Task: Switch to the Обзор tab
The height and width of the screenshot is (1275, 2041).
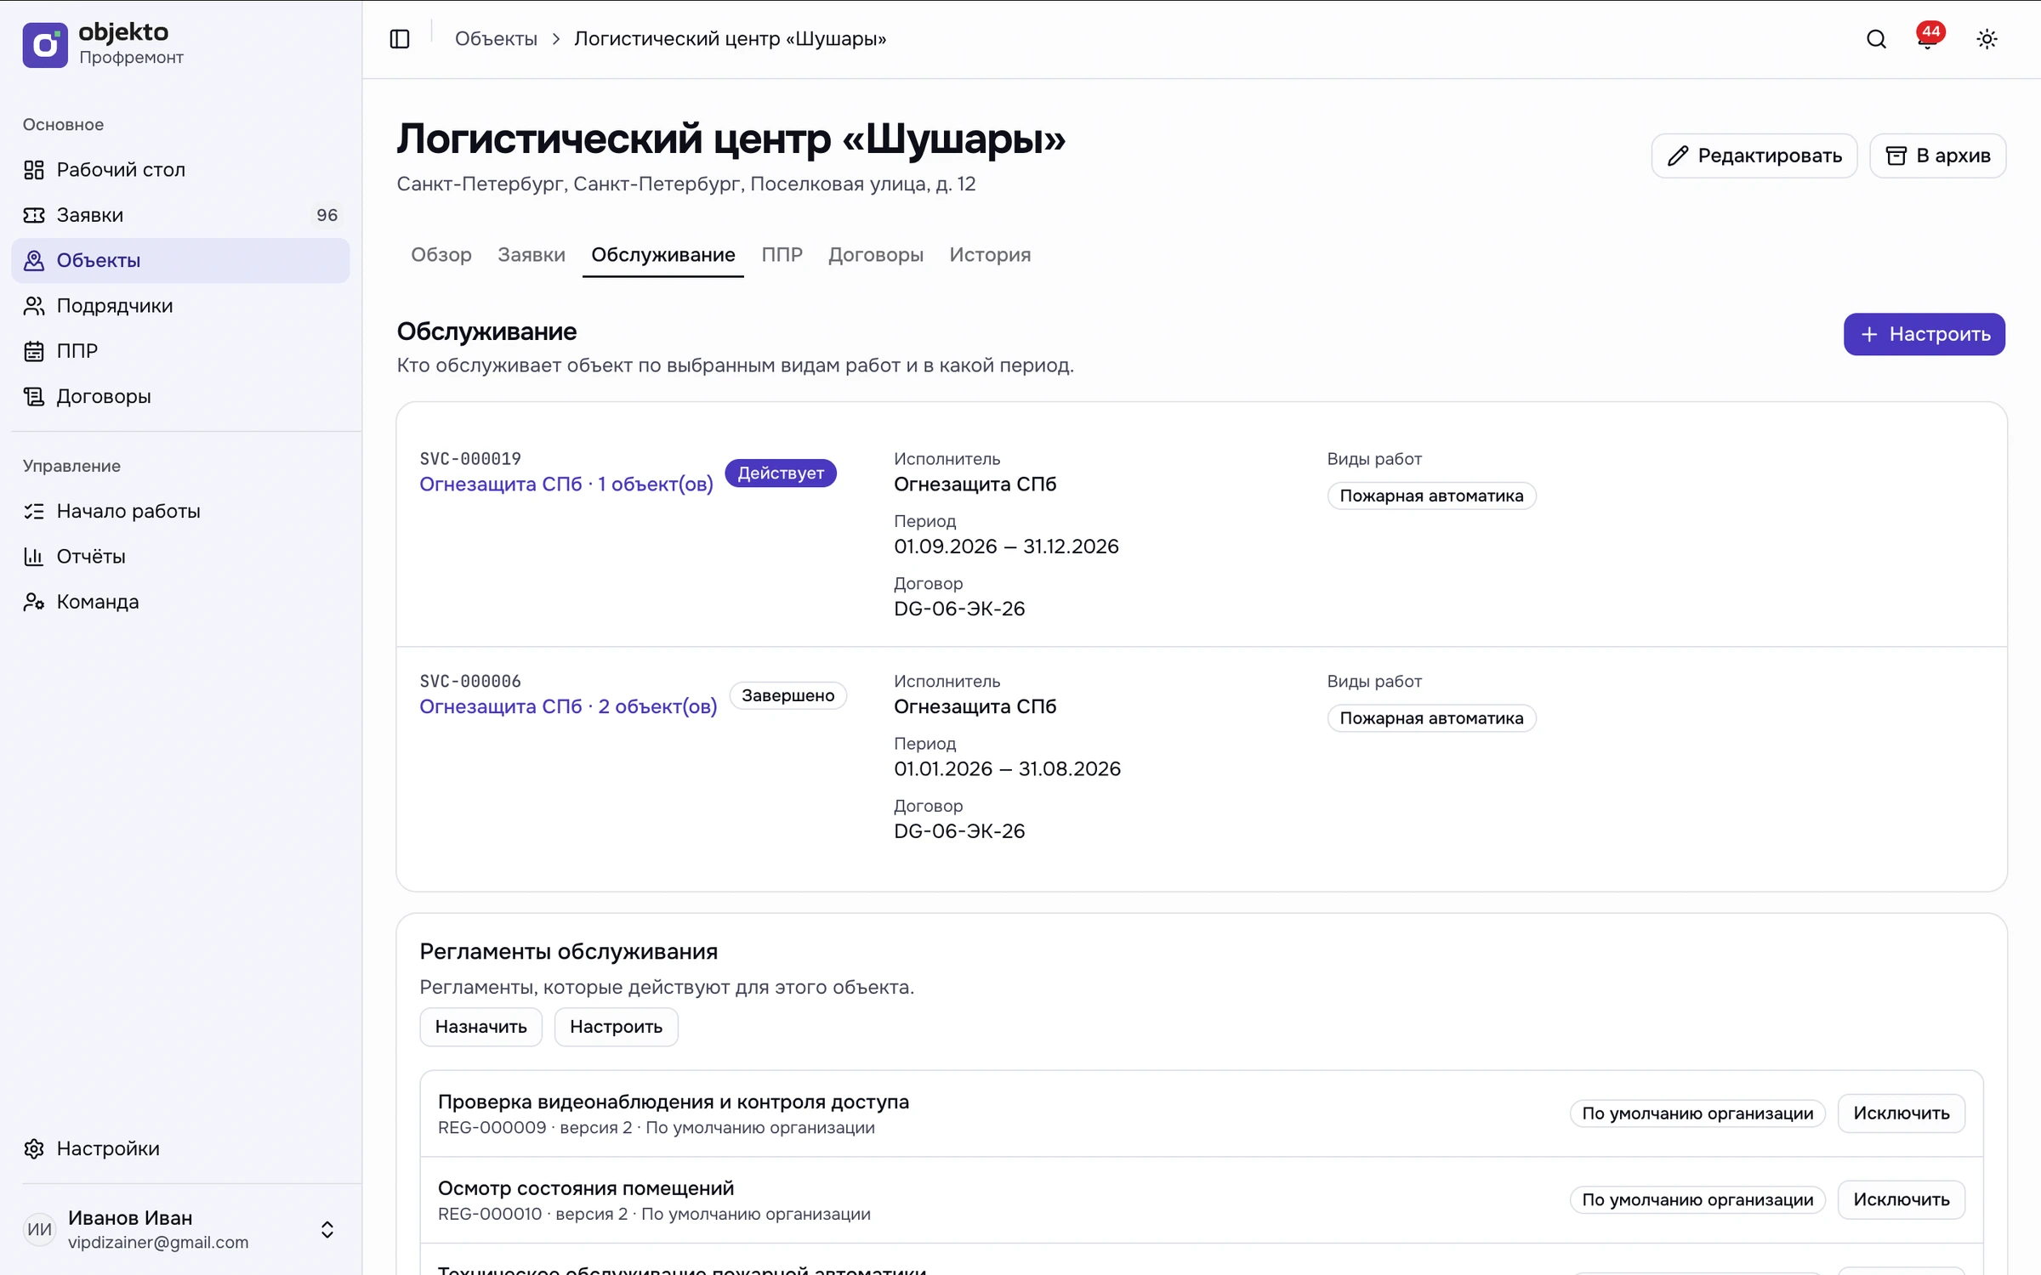Action: coord(441,255)
